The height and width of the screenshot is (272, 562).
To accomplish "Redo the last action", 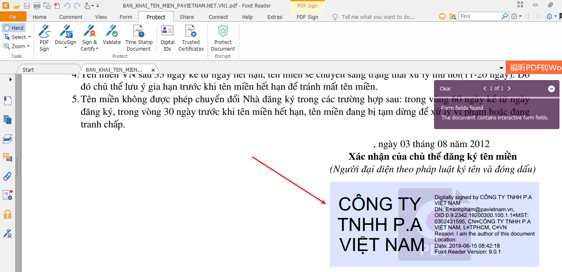I will 77,6.
